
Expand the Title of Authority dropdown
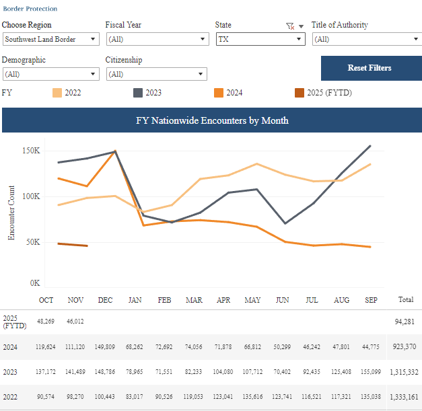[367, 39]
